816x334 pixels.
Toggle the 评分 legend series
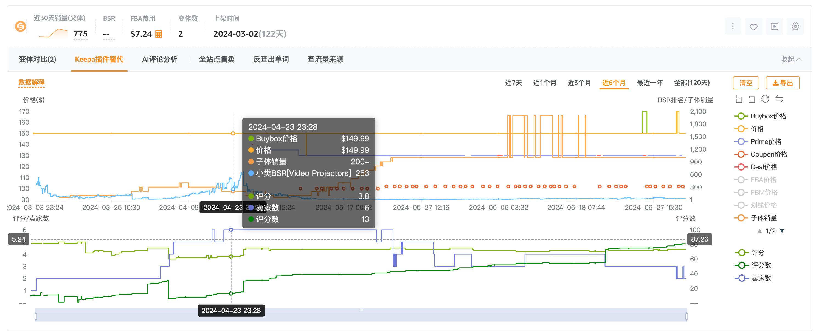pyautogui.click(x=750, y=253)
